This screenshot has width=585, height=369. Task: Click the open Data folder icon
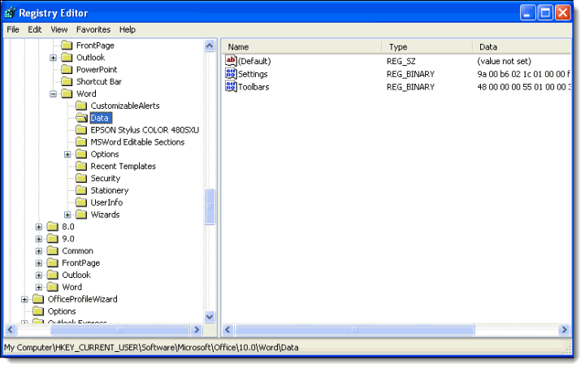coord(81,118)
